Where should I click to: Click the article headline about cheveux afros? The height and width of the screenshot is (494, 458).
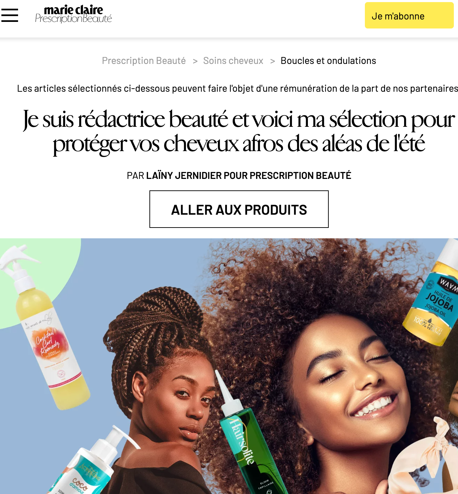coord(239,131)
